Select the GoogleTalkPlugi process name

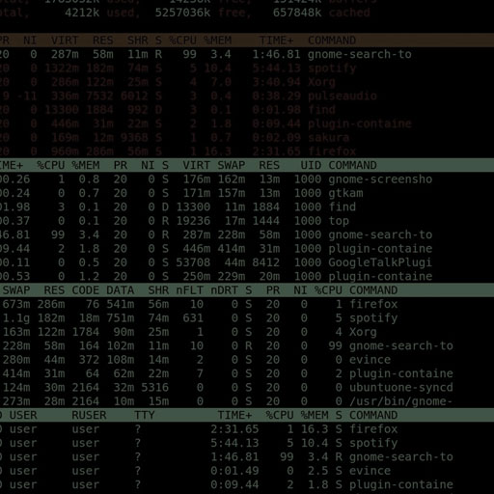[380, 262]
